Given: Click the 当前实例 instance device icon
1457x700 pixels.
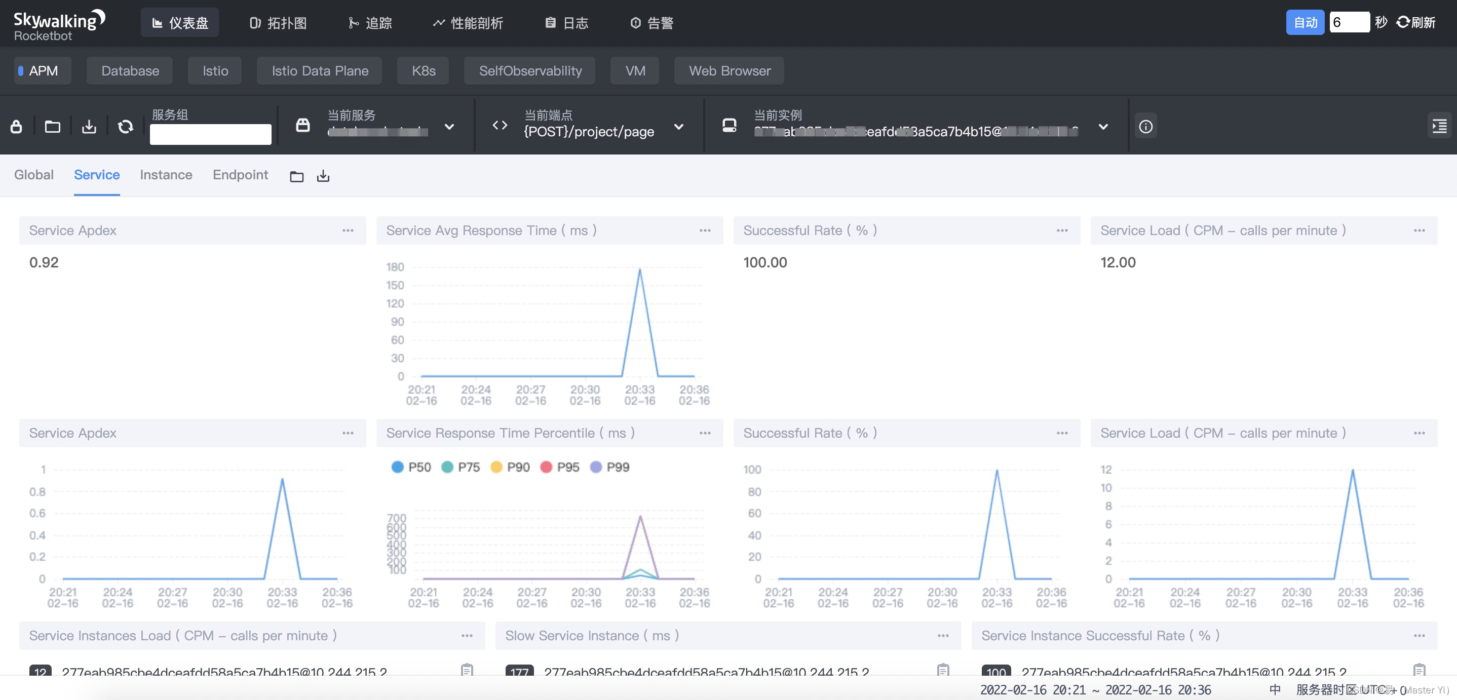Looking at the screenshot, I should tap(730, 126).
